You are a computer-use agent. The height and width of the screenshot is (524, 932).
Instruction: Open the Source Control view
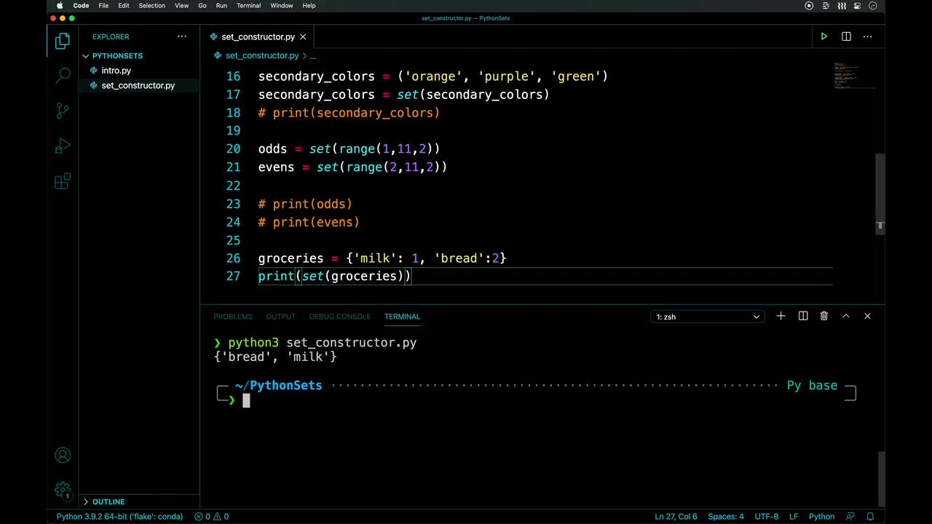(x=63, y=111)
